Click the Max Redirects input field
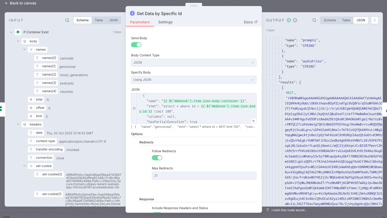The width and height of the screenshot is (387, 218). tap(204, 176)
